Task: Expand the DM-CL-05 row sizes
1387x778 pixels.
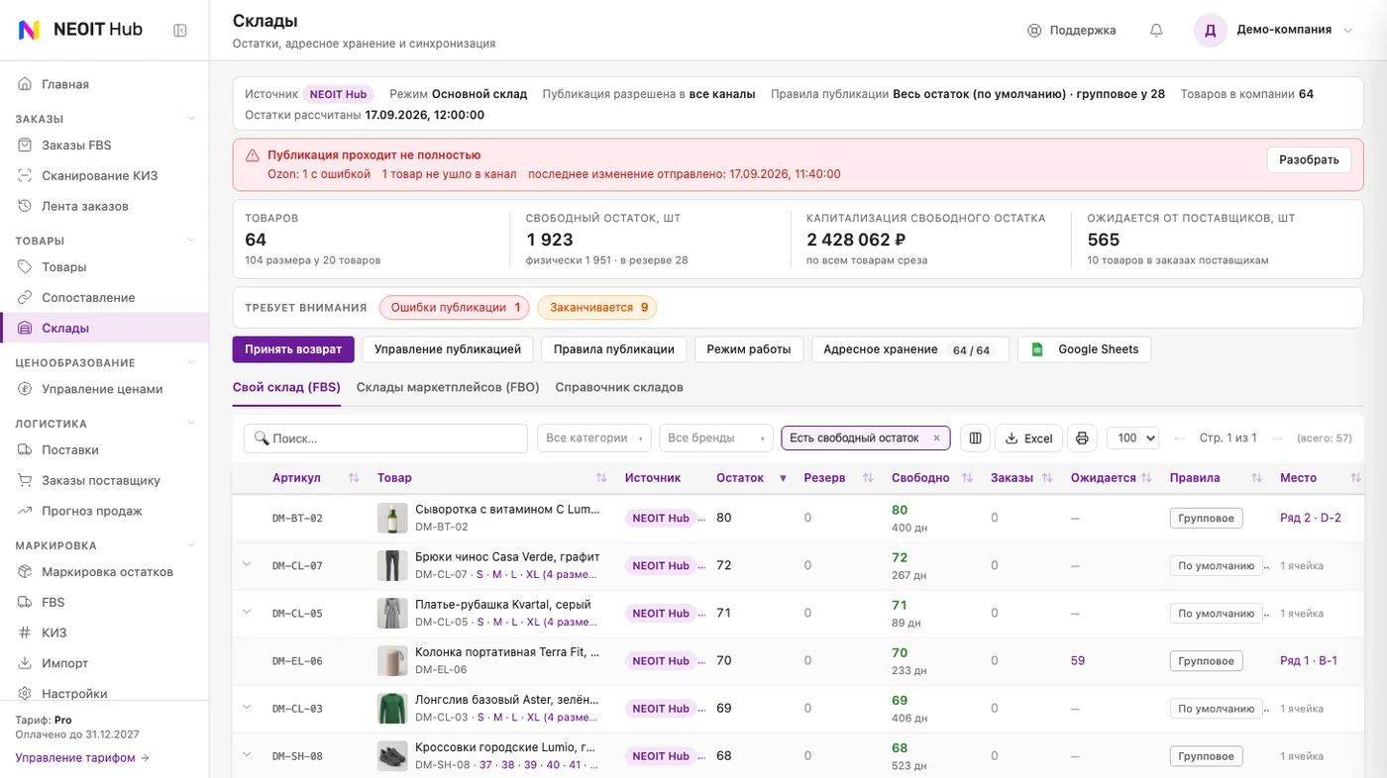Action: click(248, 612)
